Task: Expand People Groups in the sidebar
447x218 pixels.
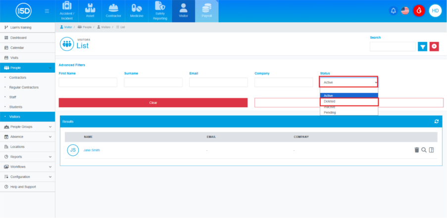Action: (27, 127)
